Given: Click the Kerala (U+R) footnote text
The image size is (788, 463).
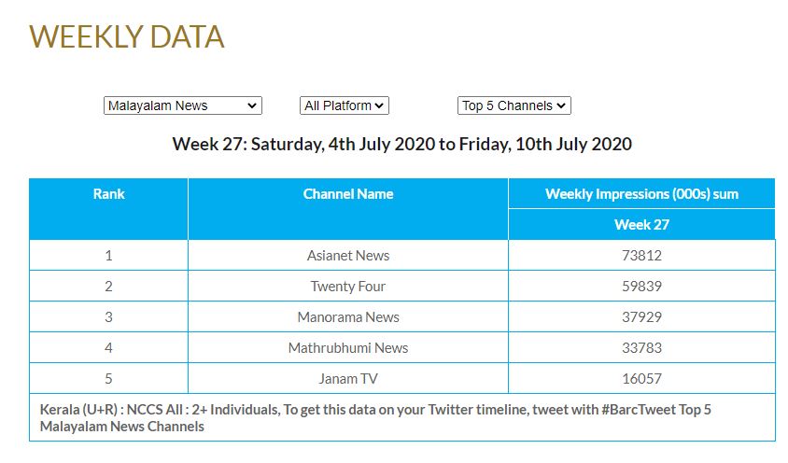Looking at the screenshot, I should 375,418.
